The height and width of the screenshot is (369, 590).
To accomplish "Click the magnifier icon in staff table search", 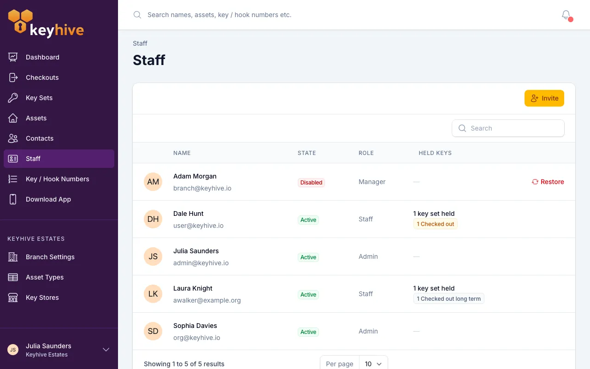I will [x=462, y=128].
